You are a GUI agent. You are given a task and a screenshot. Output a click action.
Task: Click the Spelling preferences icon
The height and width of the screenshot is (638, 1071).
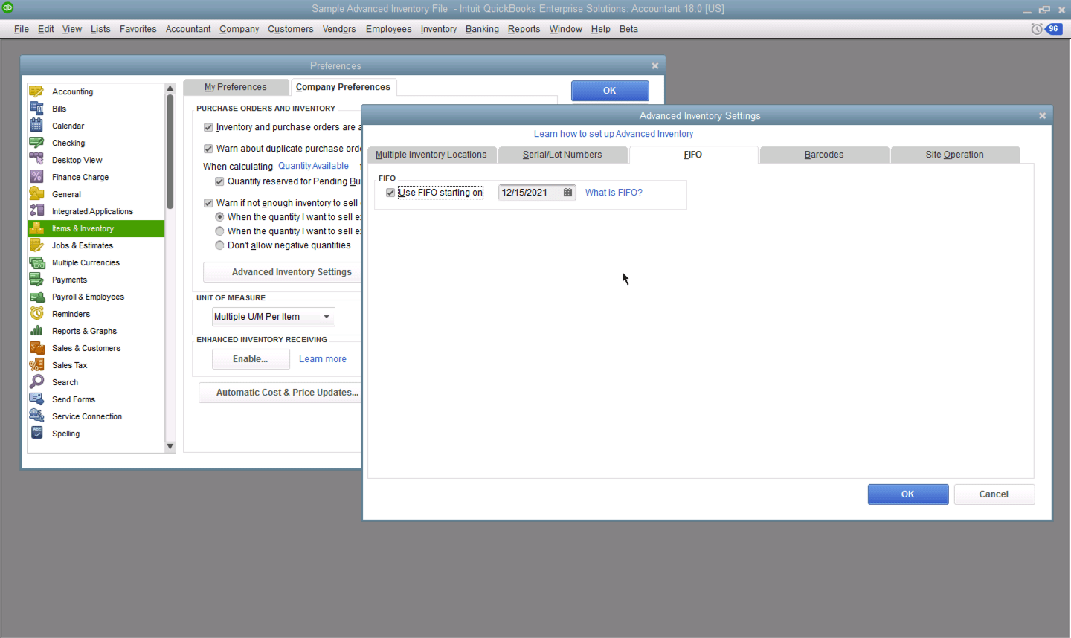click(x=36, y=434)
